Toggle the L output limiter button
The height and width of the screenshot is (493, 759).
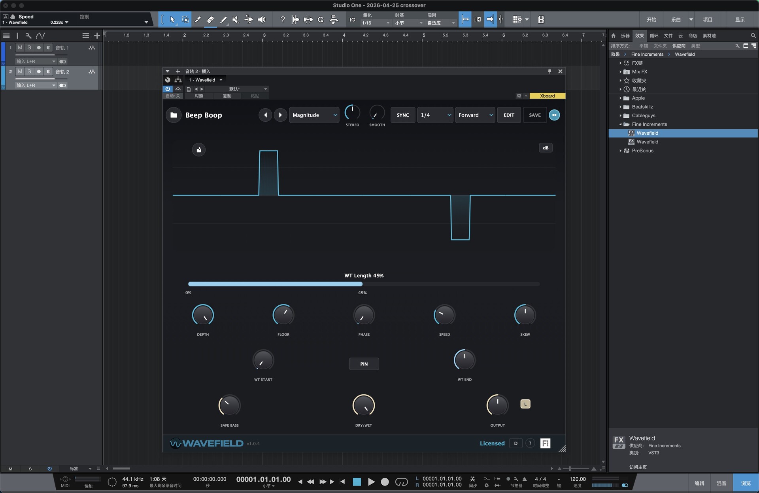point(525,404)
